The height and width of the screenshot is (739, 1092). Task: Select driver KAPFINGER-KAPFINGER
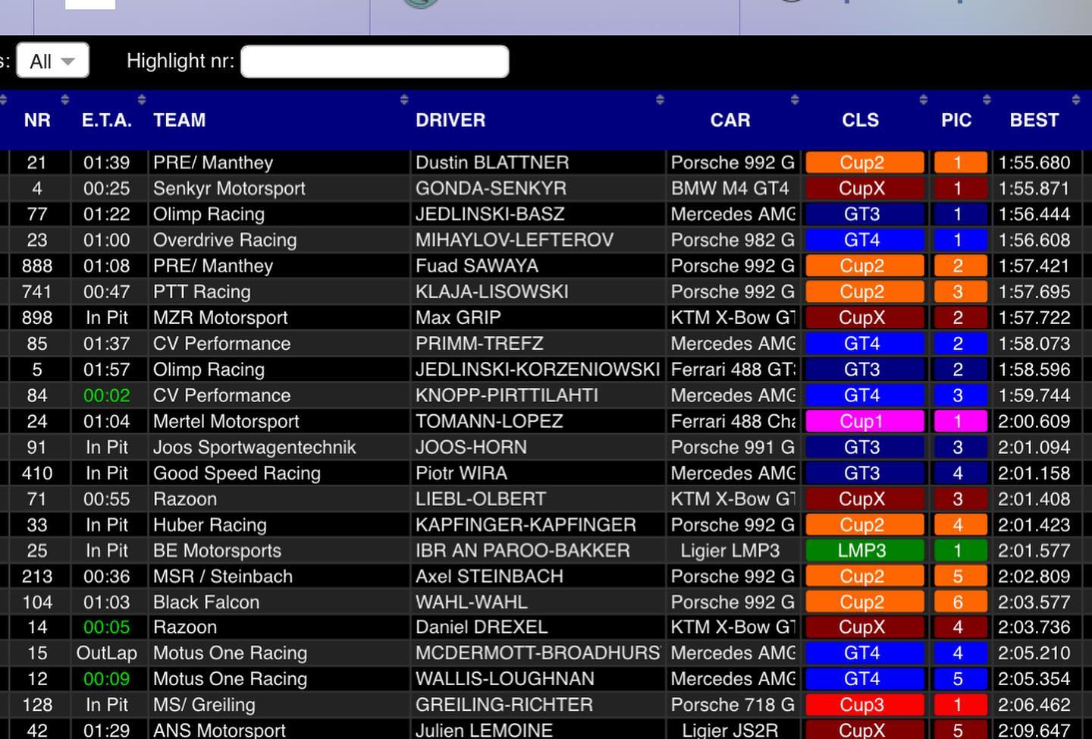tap(526, 524)
